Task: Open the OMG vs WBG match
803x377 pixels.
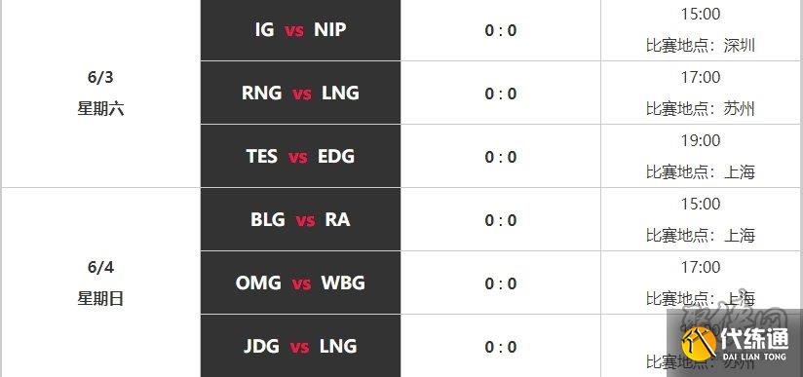Action: [300, 283]
